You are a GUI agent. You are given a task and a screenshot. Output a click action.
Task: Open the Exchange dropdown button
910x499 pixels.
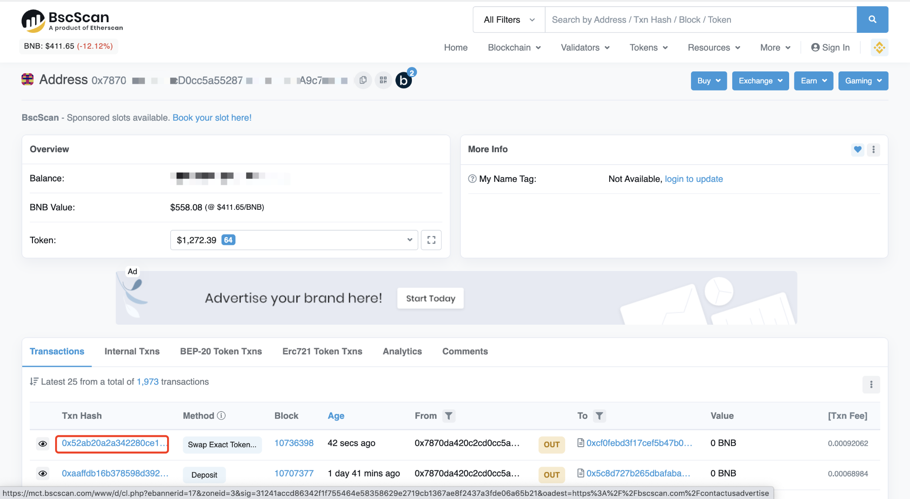click(x=760, y=81)
